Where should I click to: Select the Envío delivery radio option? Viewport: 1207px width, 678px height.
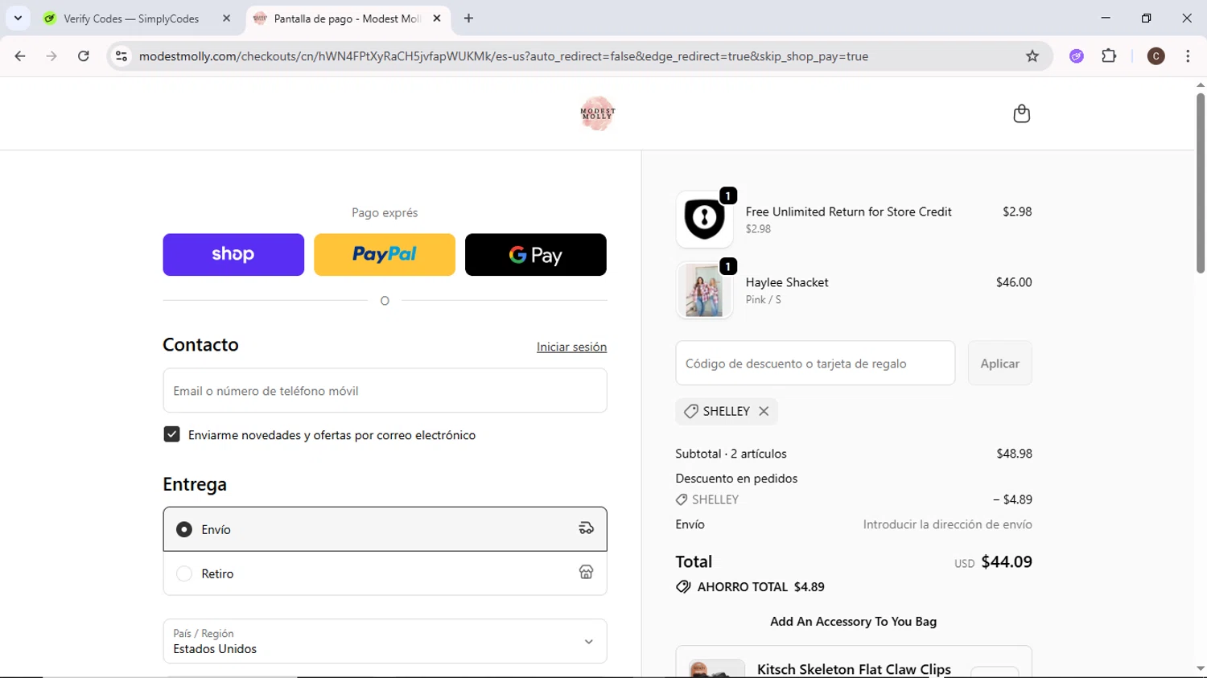[x=184, y=529]
